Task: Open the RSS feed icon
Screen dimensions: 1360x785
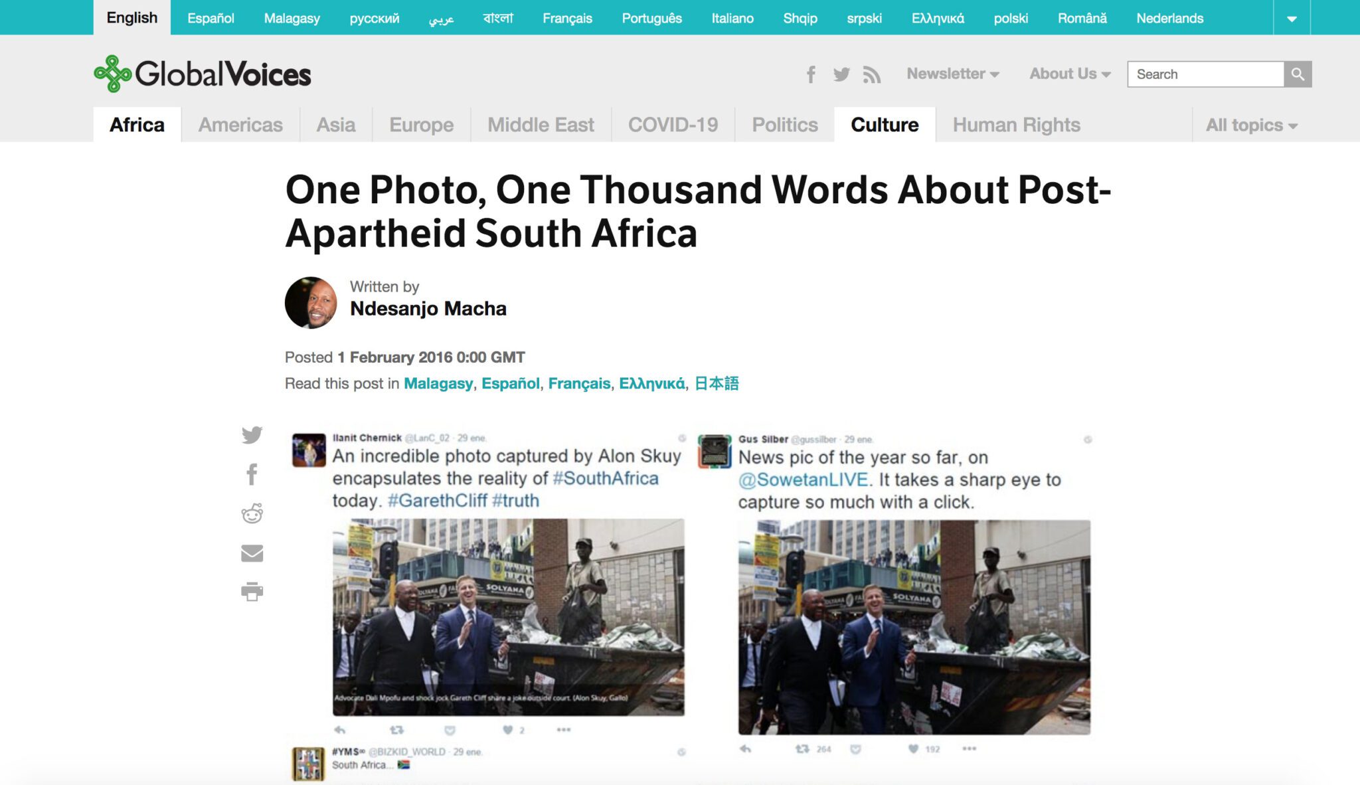Action: click(871, 74)
